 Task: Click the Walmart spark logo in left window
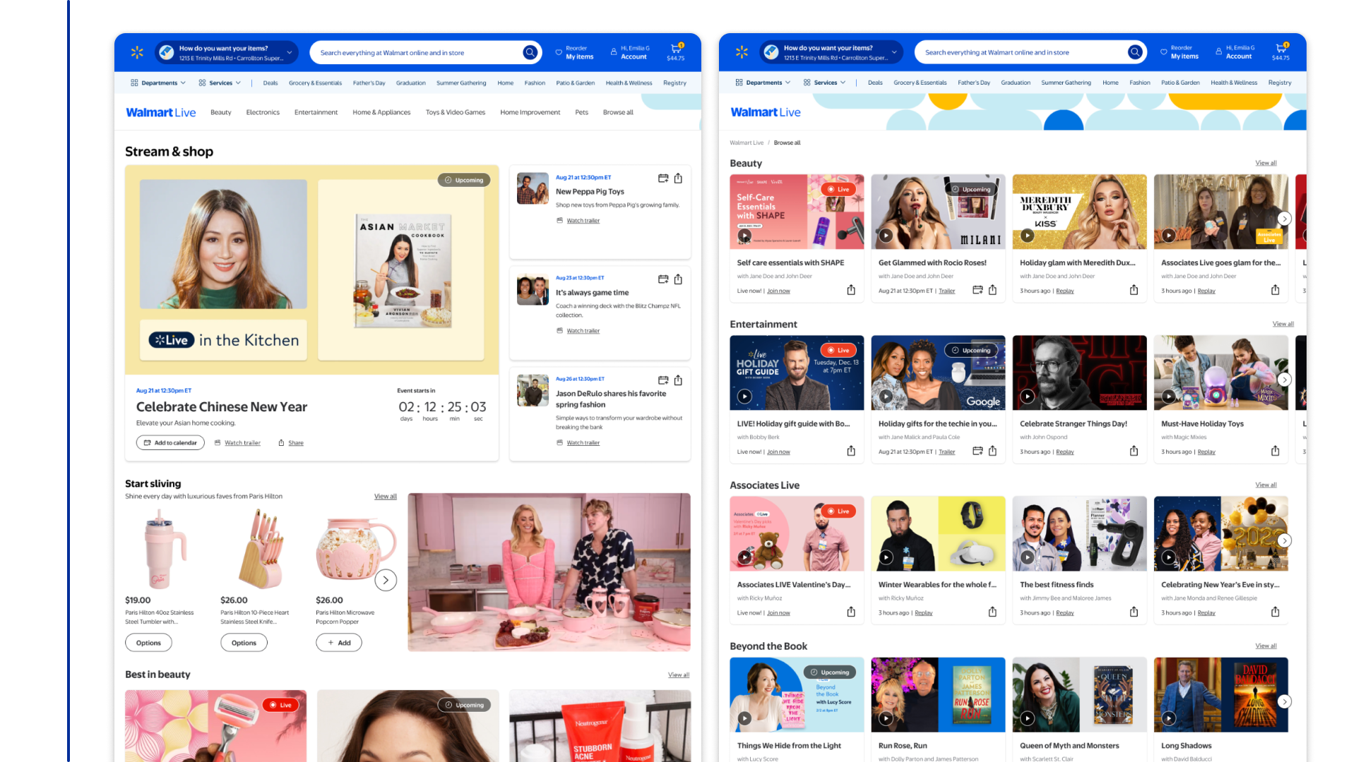137,52
